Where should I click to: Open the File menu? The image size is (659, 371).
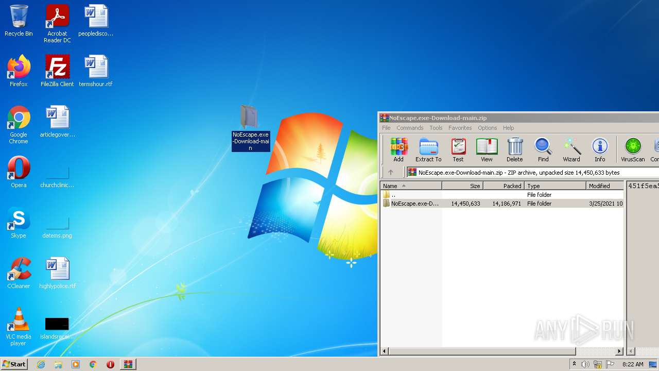click(386, 128)
